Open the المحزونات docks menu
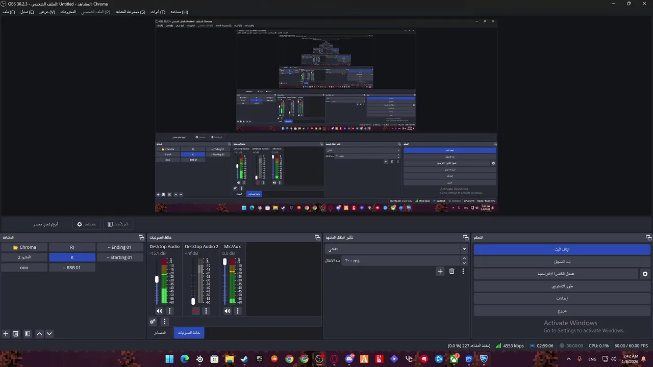The image size is (653, 367). click(68, 12)
